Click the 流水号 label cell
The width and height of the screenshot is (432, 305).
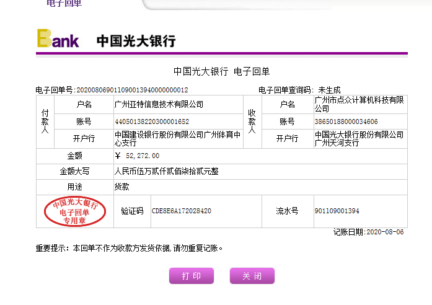(x=288, y=211)
